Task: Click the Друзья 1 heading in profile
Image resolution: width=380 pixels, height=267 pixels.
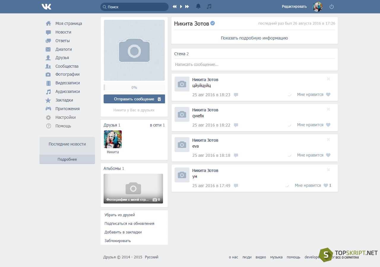Action: pos(112,125)
